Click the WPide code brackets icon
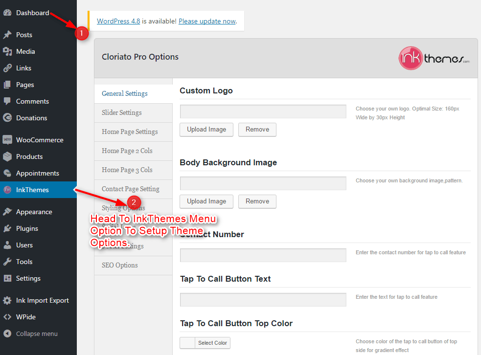Image resolution: width=481 pixels, height=355 pixels. pos(7,317)
